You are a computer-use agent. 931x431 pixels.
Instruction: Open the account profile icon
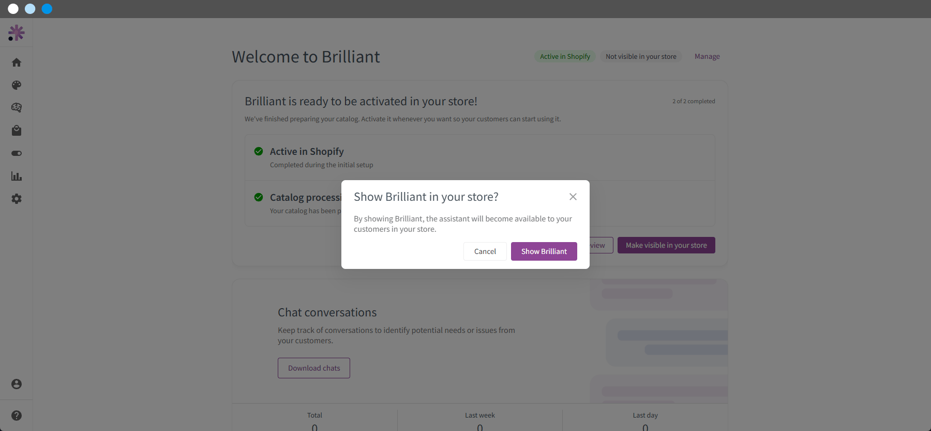click(17, 384)
